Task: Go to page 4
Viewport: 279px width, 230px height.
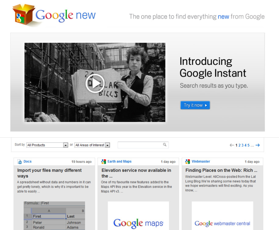Action: tap(245, 145)
